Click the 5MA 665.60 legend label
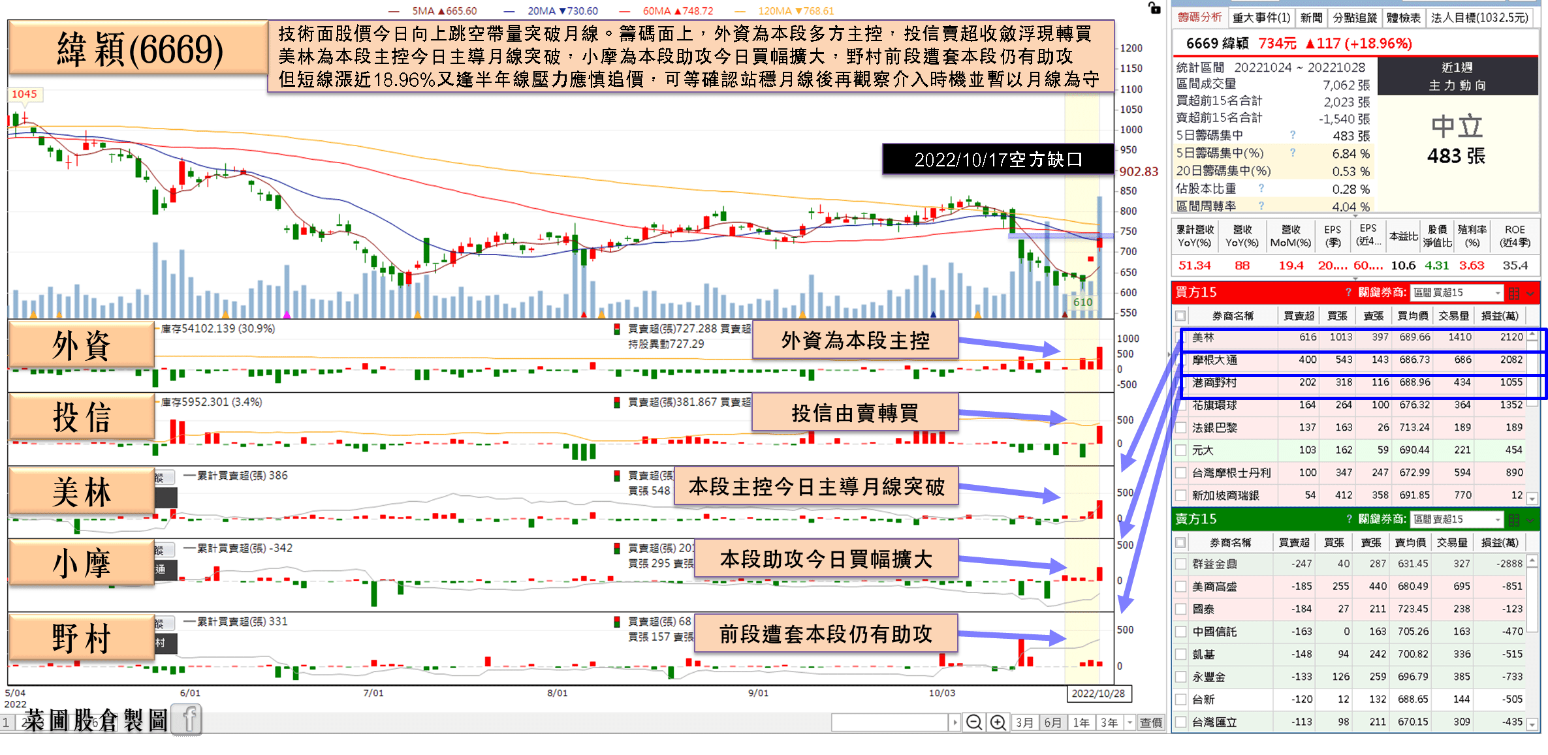The image size is (1548, 755). coord(445,11)
